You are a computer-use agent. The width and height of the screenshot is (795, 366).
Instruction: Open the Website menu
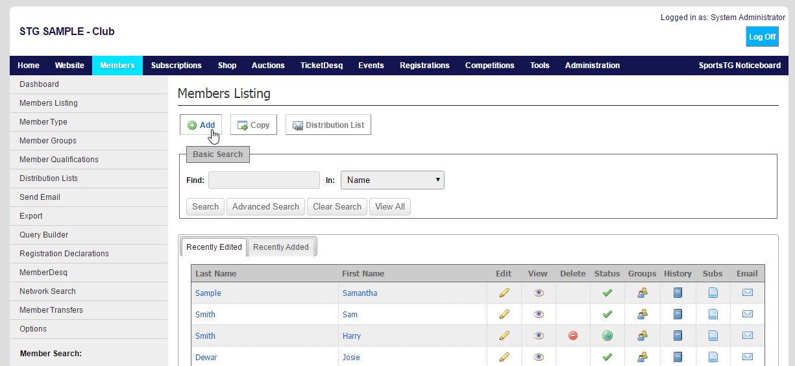click(x=69, y=66)
